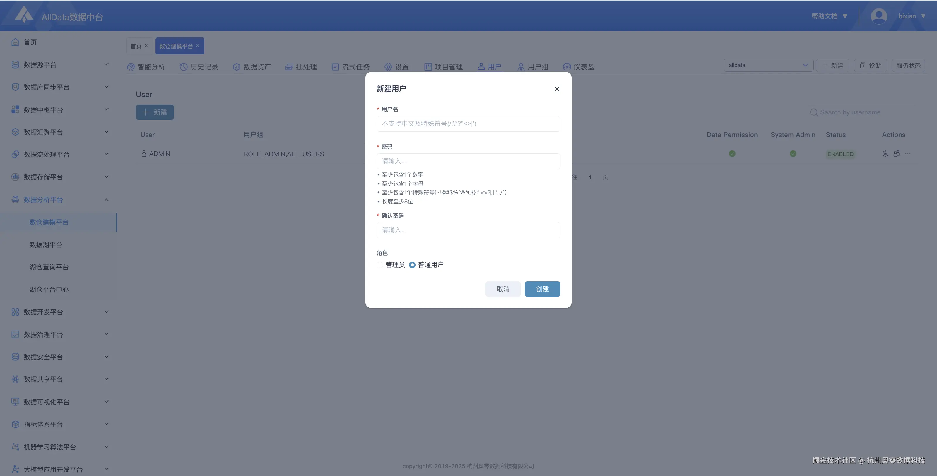Select the 管理员 role radio button
This screenshot has width=937, height=476.
[380, 265]
